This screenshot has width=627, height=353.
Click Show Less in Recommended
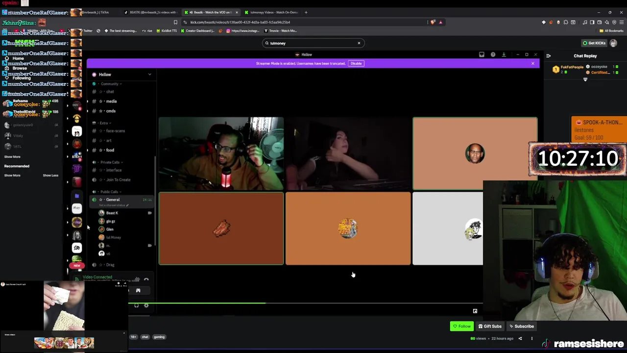(x=50, y=176)
